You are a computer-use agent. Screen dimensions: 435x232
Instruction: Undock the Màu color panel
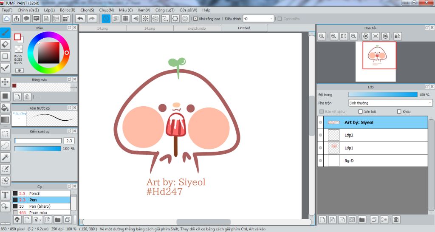point(69,28)
